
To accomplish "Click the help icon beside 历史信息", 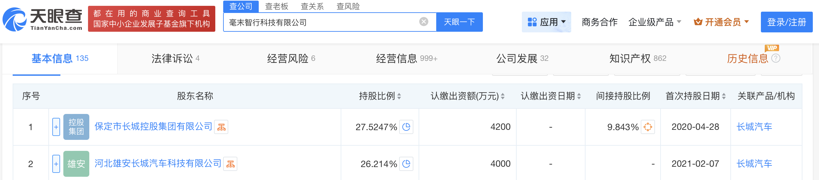I will click(x=775, y=59).
